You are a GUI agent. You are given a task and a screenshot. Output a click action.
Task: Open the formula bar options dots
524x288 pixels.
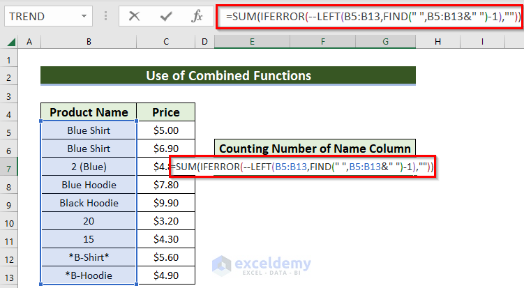click(x=105, y=16)
